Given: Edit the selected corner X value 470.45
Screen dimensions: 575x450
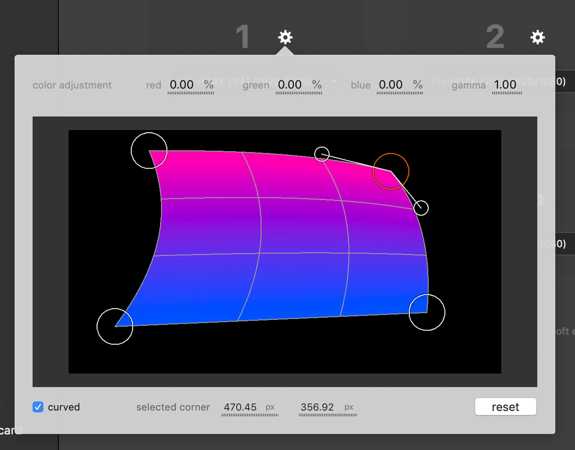Looking at the screenshot, I should [240, 407].
